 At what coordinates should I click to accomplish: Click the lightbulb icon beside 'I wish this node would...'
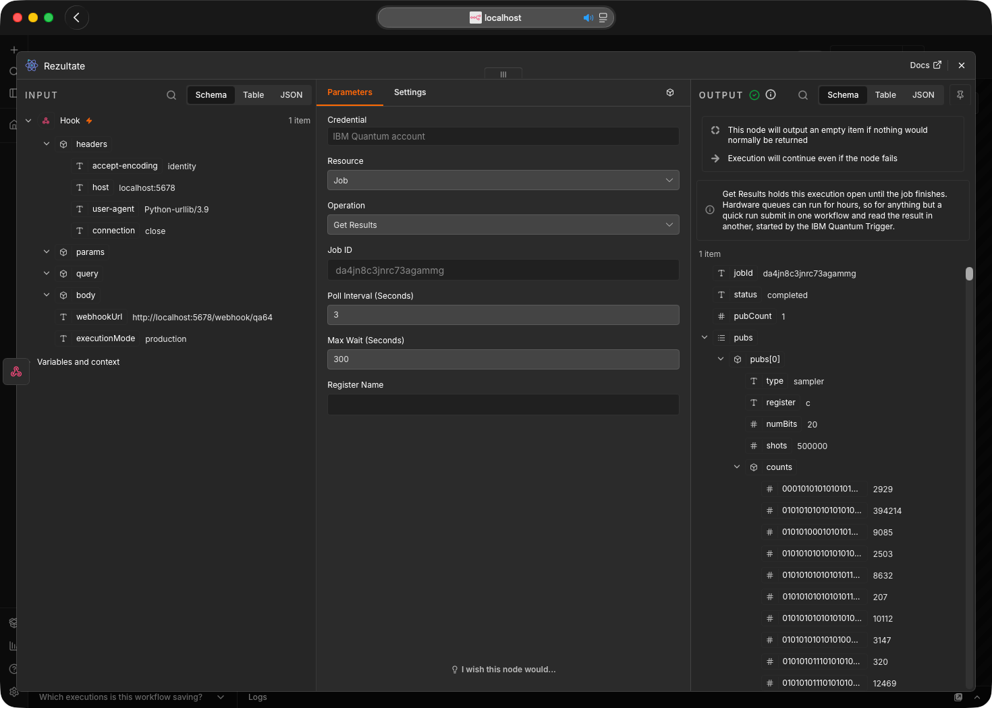pyautogui.click(x=455, y=670)
